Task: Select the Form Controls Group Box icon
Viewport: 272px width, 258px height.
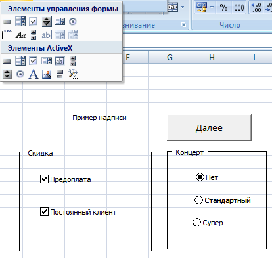Action: (x=7, y=35)
